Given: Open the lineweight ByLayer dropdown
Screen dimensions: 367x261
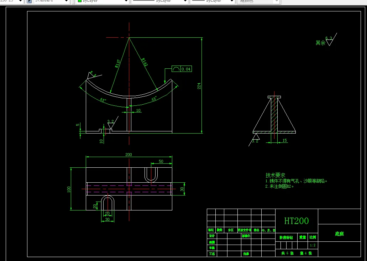Looking at the screenshot, I should (213, 1).
